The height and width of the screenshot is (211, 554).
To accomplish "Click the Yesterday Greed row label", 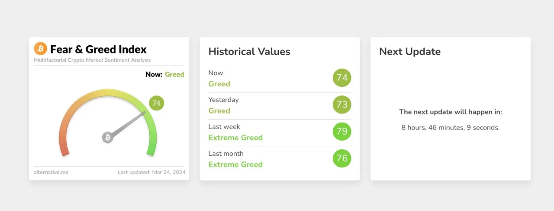I will [x=219, y=110].
